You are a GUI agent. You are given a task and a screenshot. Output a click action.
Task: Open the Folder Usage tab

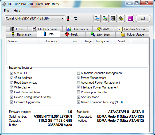132,34
